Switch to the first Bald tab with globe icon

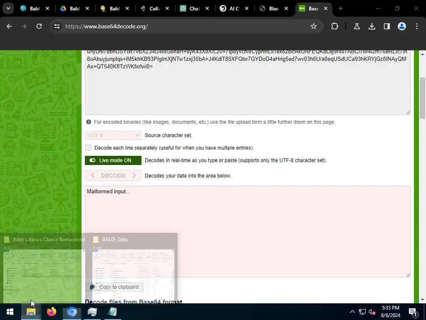[30, 8]
